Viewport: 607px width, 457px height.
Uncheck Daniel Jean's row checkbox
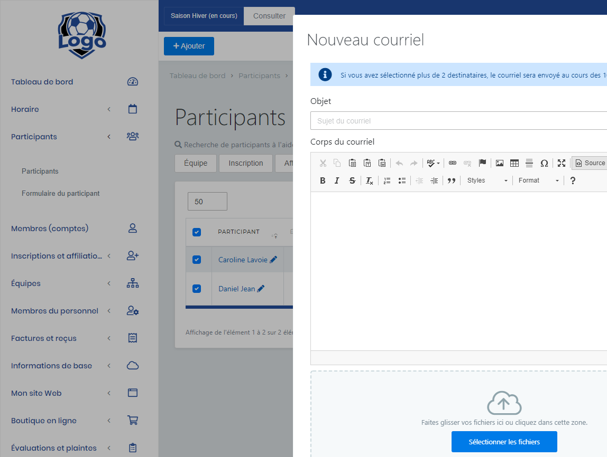coord(197,289)
